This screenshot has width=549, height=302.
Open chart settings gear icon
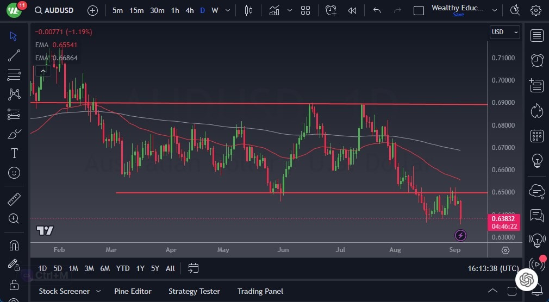tap(536, 10)
